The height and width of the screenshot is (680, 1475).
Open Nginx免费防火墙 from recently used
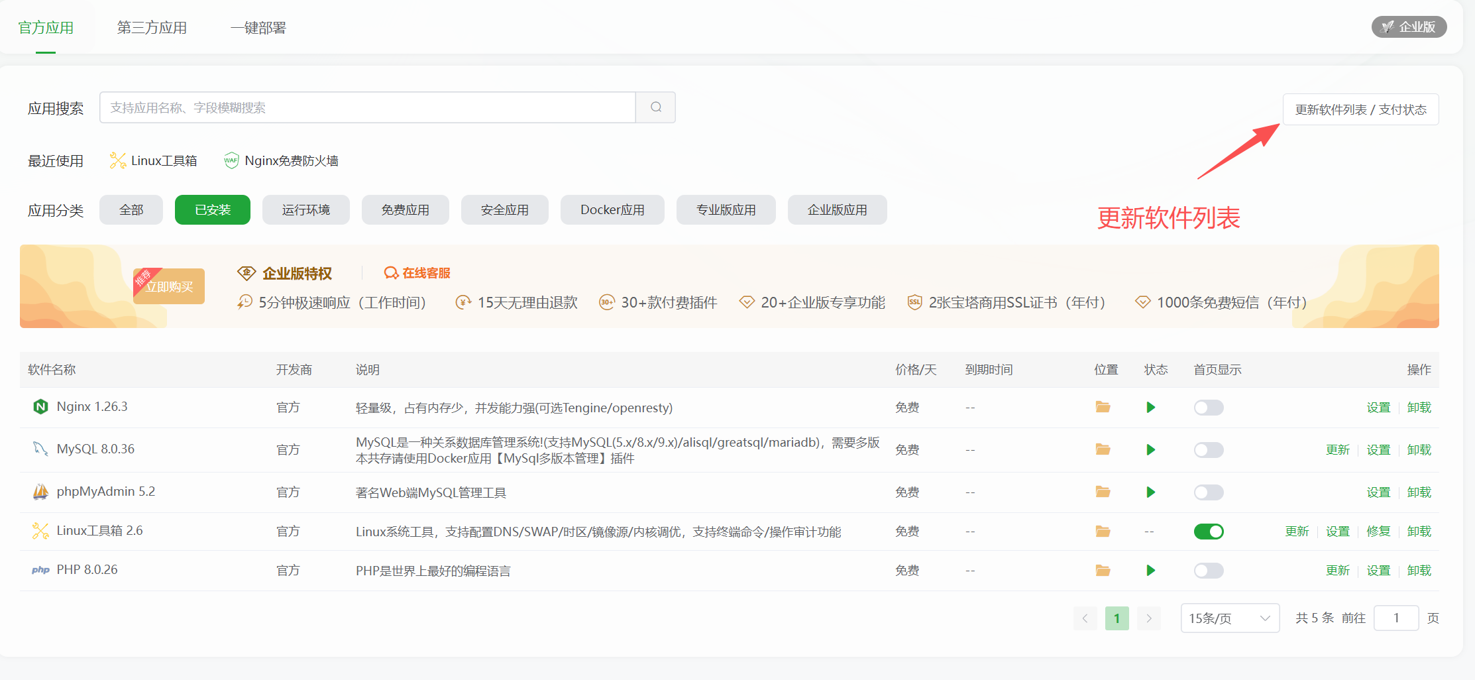click(x=281, y=160)
